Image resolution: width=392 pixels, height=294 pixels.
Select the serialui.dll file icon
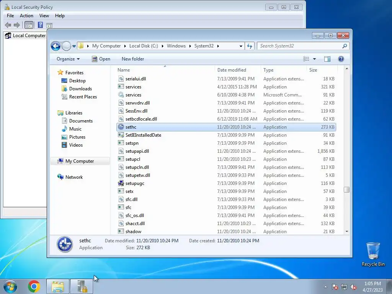point(121,79)
